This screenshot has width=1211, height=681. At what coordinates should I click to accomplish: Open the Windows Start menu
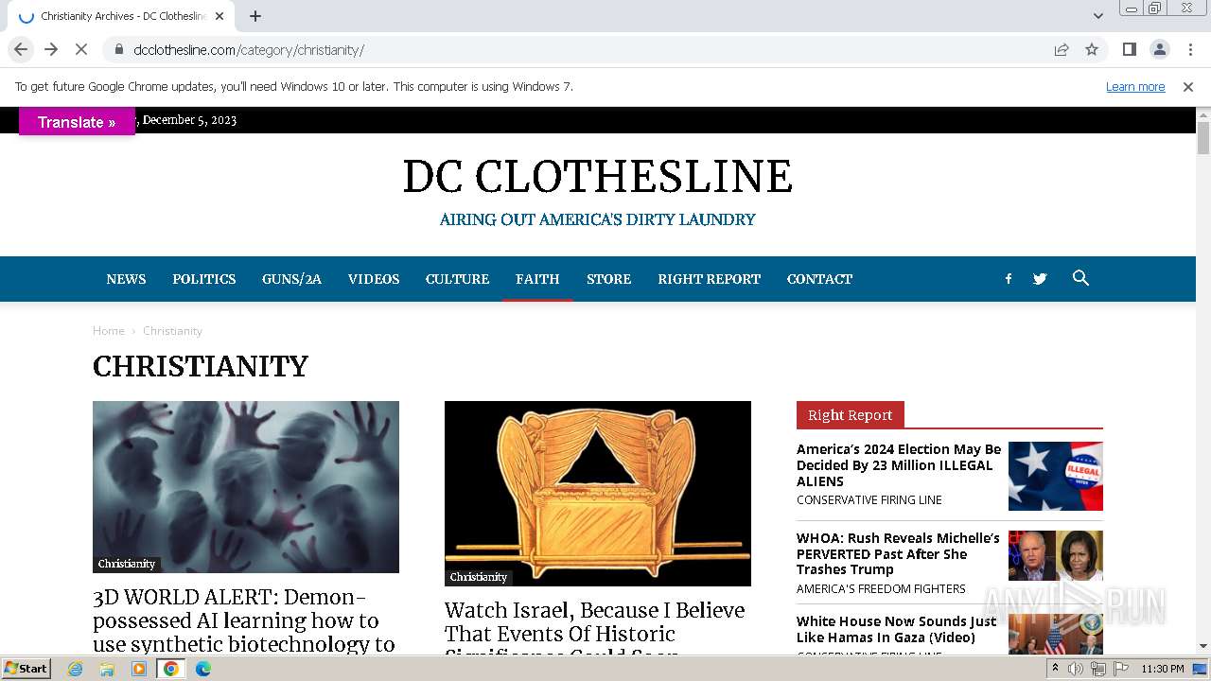[x=26, y=668]
